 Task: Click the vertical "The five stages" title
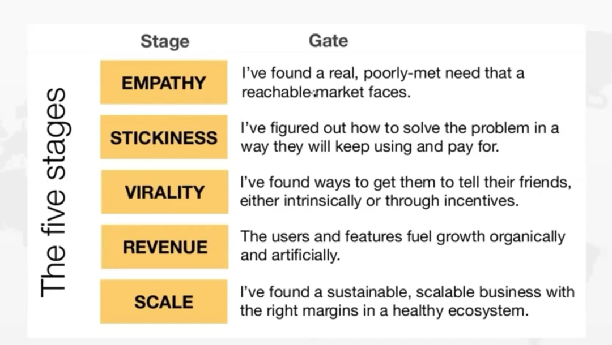click(55, 191)
